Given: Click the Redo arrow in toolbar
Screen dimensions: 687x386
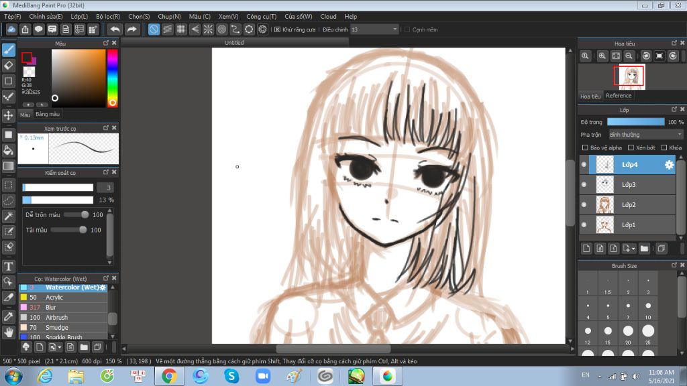Looking at the screenshot, I should click(131, 29).
